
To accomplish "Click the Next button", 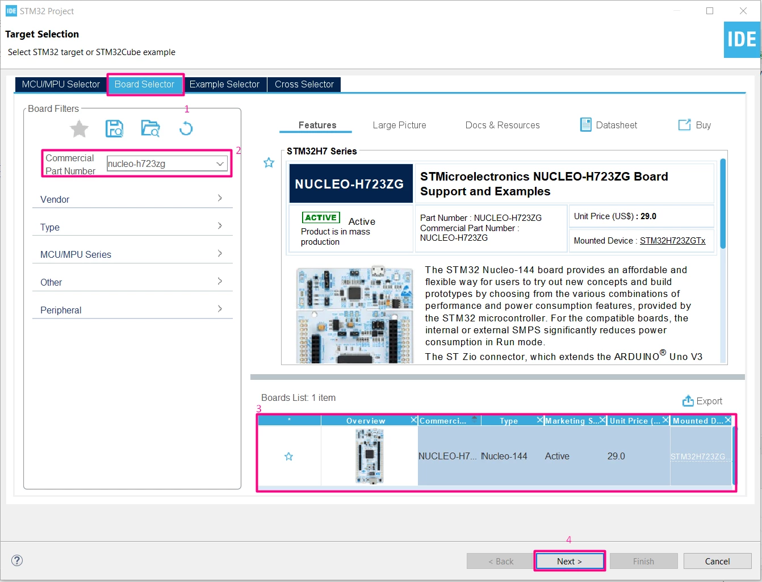I will pos(570,561).
